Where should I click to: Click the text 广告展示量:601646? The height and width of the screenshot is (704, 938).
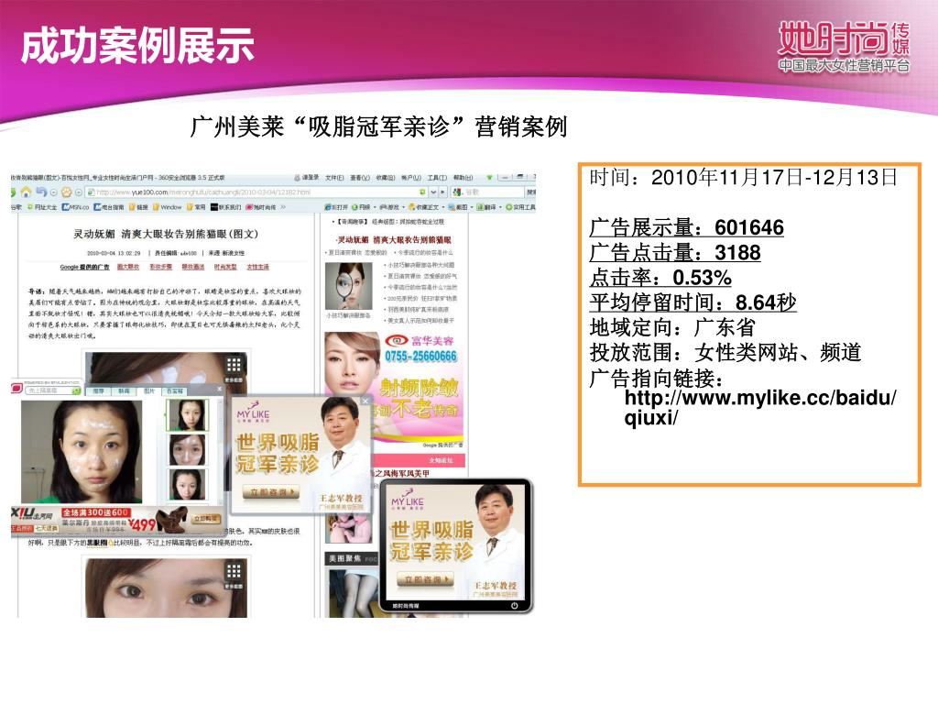[686, 227]
